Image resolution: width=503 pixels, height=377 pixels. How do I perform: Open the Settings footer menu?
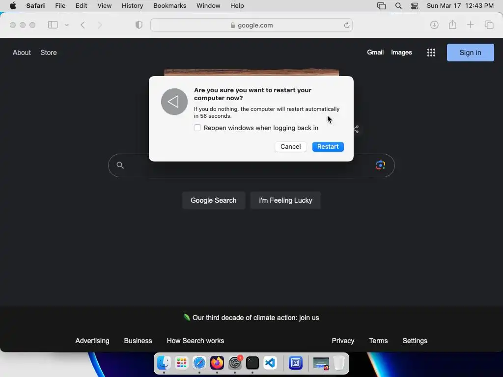tap(415, 341)
